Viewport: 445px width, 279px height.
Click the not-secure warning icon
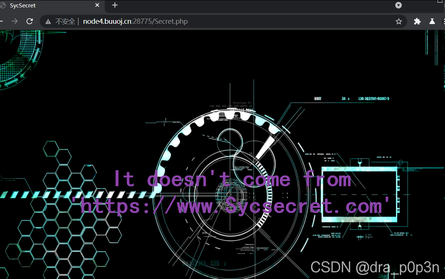click(48, 22)
